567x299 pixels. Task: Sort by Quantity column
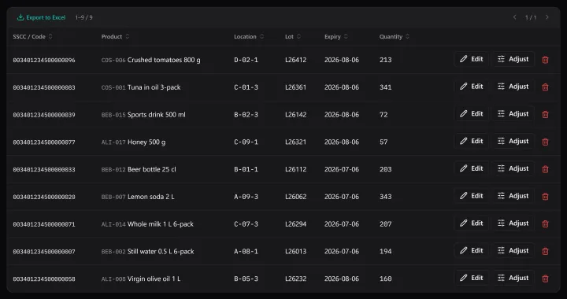[395, 36]
